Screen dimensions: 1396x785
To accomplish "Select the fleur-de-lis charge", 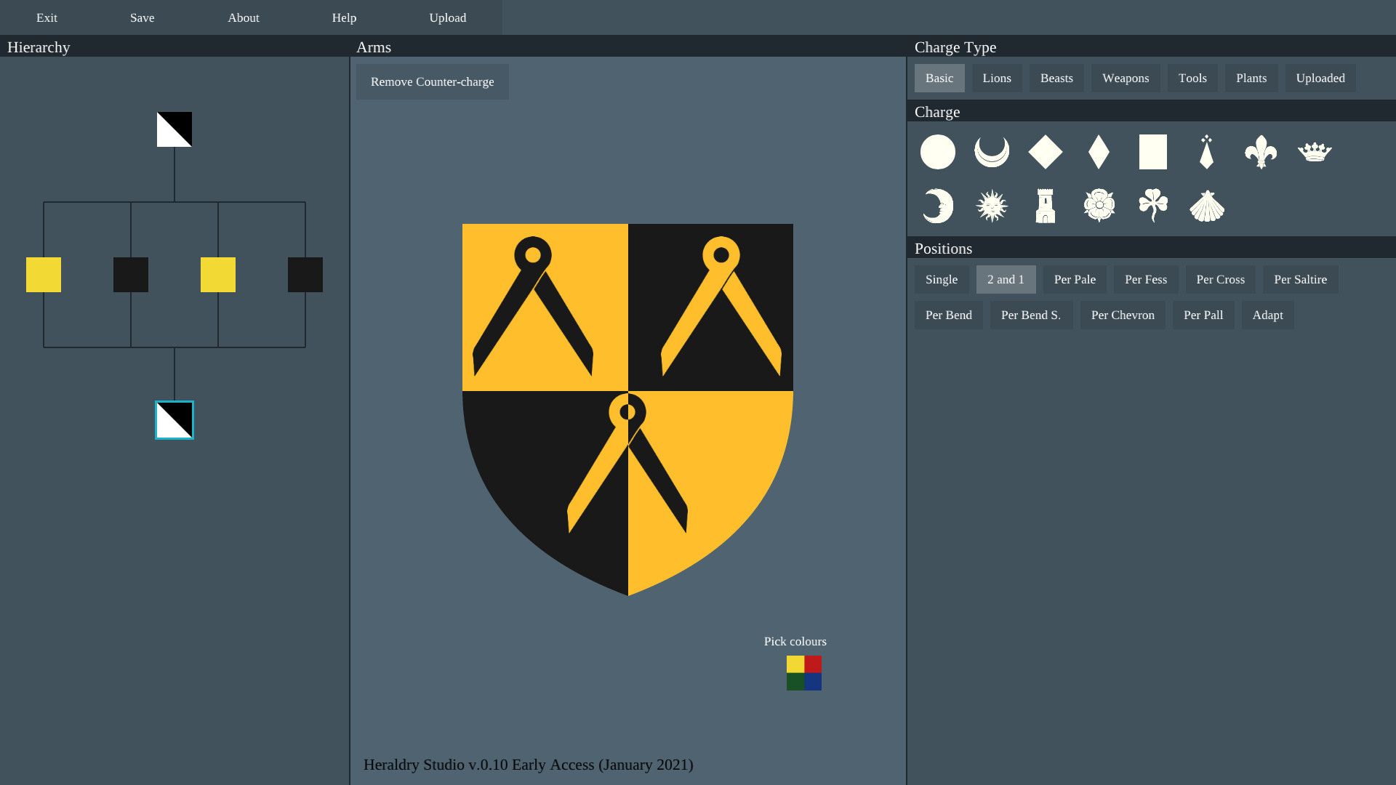I will (x=1261, y=152).
